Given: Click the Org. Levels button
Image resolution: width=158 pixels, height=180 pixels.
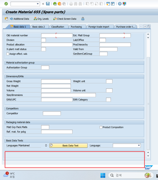Looking at the screenshot, I should point(41,19).
